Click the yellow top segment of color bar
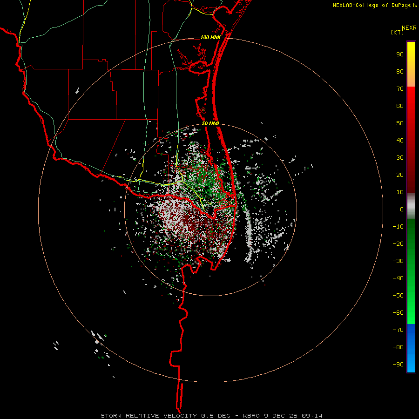This screenshot has width=419, height=419. [411, 64]
